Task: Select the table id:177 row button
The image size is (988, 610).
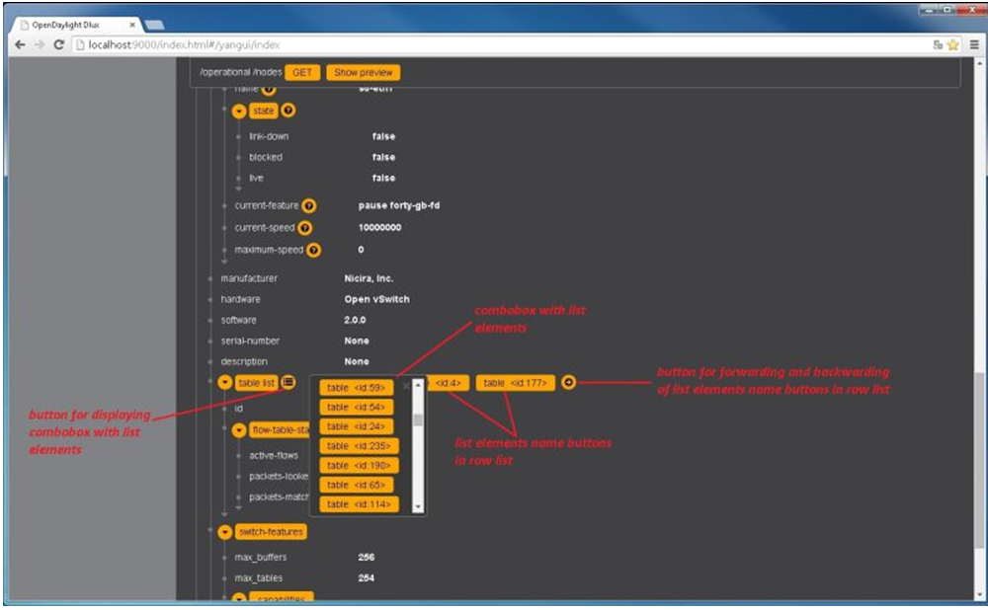Action: pyautogui.click(x=516, y=383)
